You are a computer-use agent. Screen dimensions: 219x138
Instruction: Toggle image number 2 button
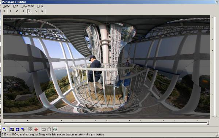coord(17,11)
